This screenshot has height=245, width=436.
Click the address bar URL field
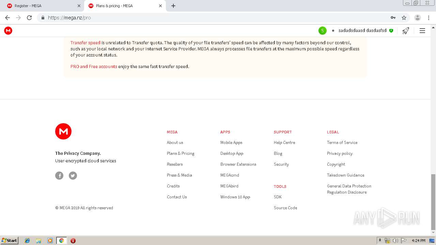point(218,18)
